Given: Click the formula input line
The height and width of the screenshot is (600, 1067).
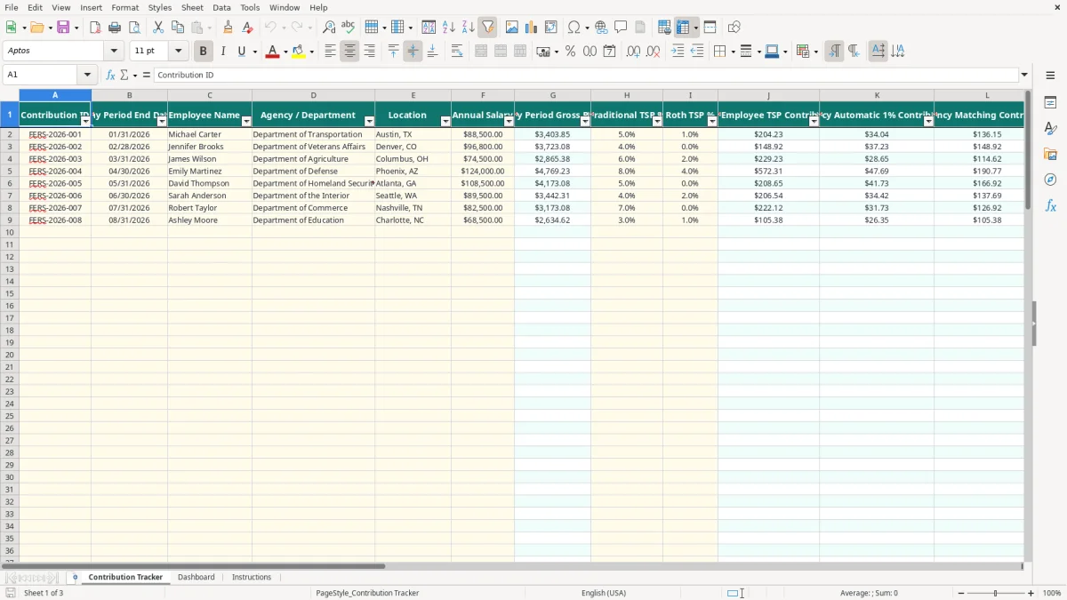Looking at the screenshot, I should pos(586,76).
